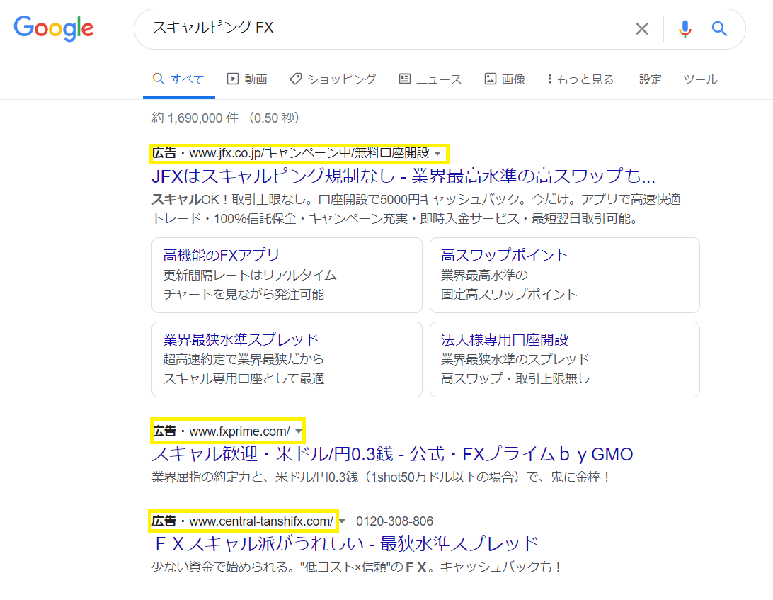Start voice search with the microphone icon

click(x=685, y=28)
